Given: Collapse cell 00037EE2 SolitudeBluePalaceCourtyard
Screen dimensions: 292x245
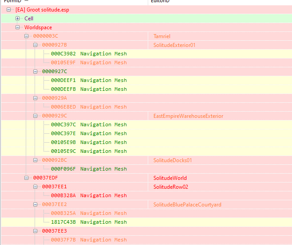Looking at the screenshot, I should [x=35, y=205].
